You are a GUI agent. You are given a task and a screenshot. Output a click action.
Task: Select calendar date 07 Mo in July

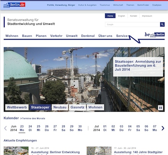pyautogui.click(x=155, y=128)
